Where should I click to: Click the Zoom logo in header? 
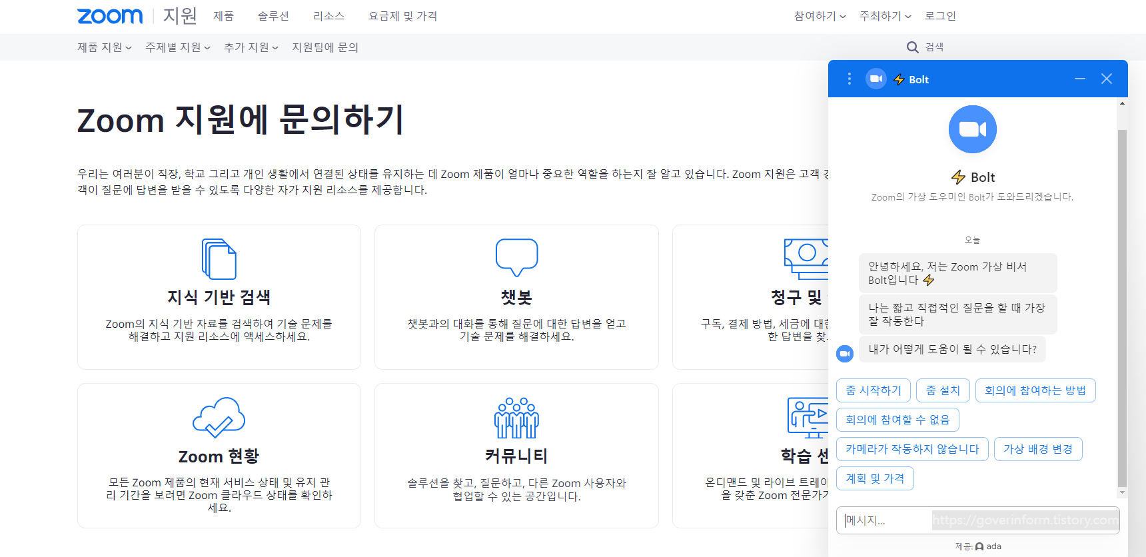[x=110, y=16]
